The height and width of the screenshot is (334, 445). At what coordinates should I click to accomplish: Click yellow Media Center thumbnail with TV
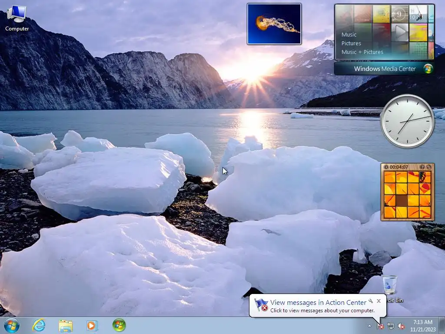point(381,13)
